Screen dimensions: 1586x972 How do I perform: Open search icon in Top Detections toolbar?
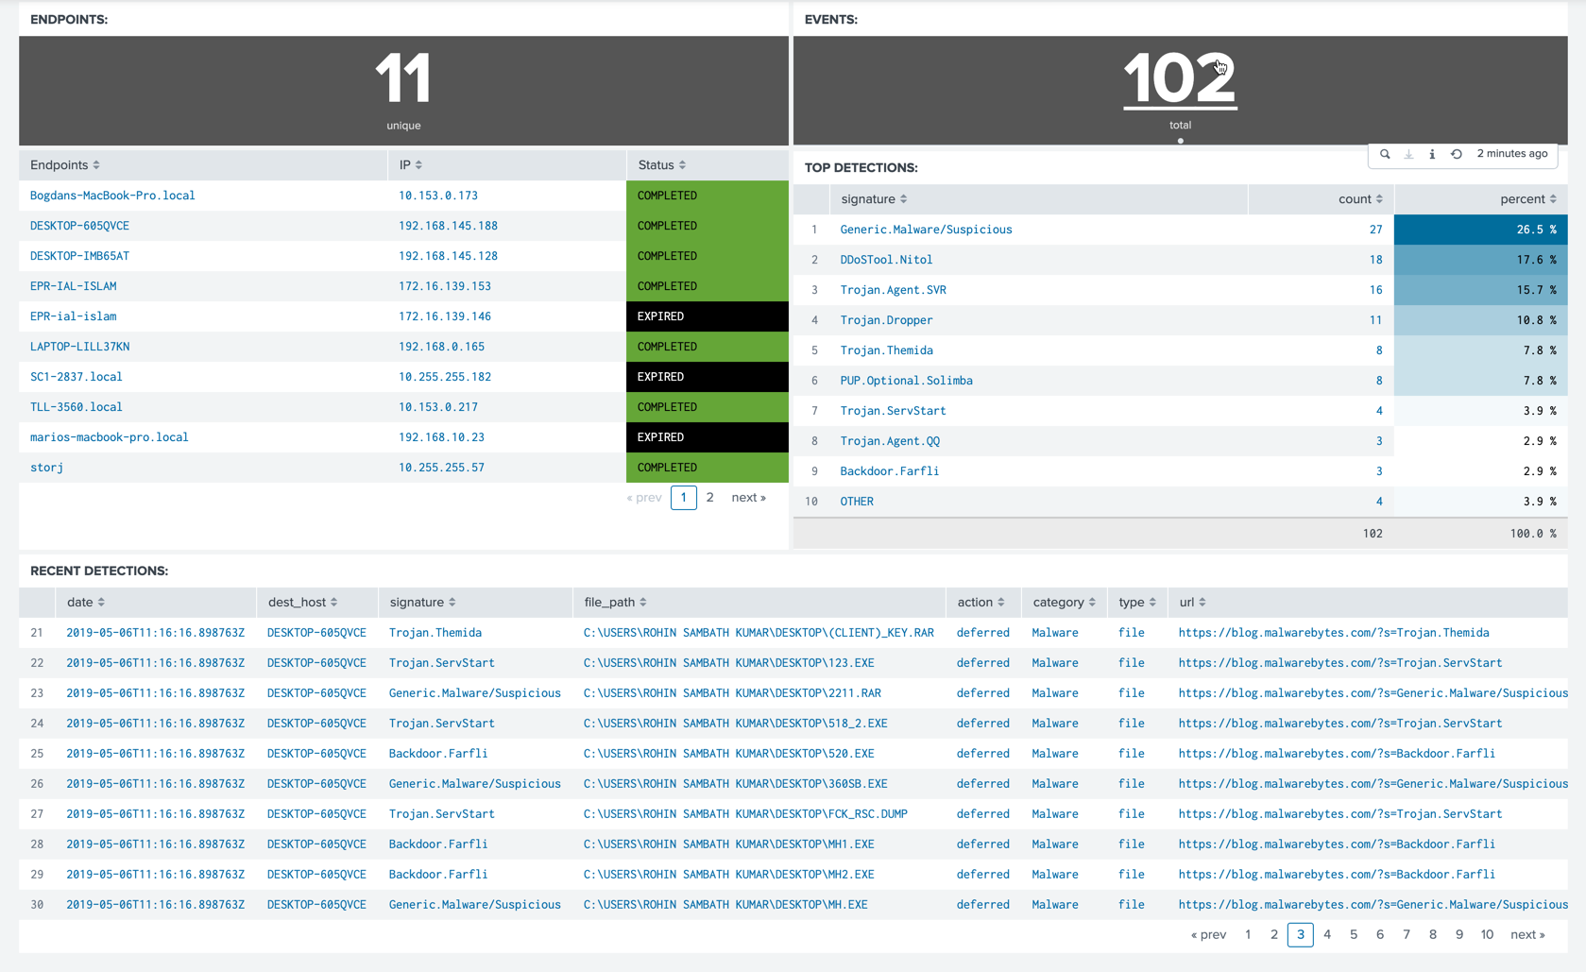click(1385, 154)
